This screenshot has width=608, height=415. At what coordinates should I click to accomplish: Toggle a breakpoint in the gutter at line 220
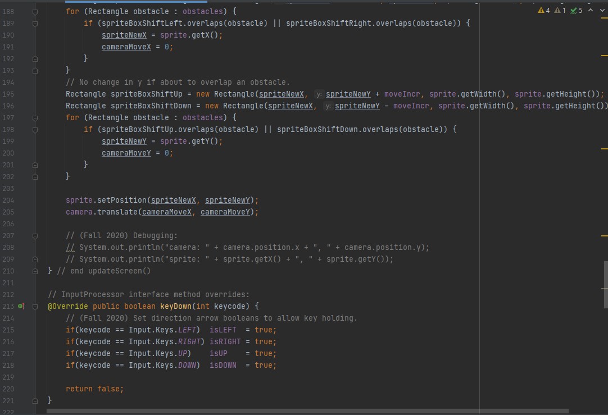click(24, 389)
